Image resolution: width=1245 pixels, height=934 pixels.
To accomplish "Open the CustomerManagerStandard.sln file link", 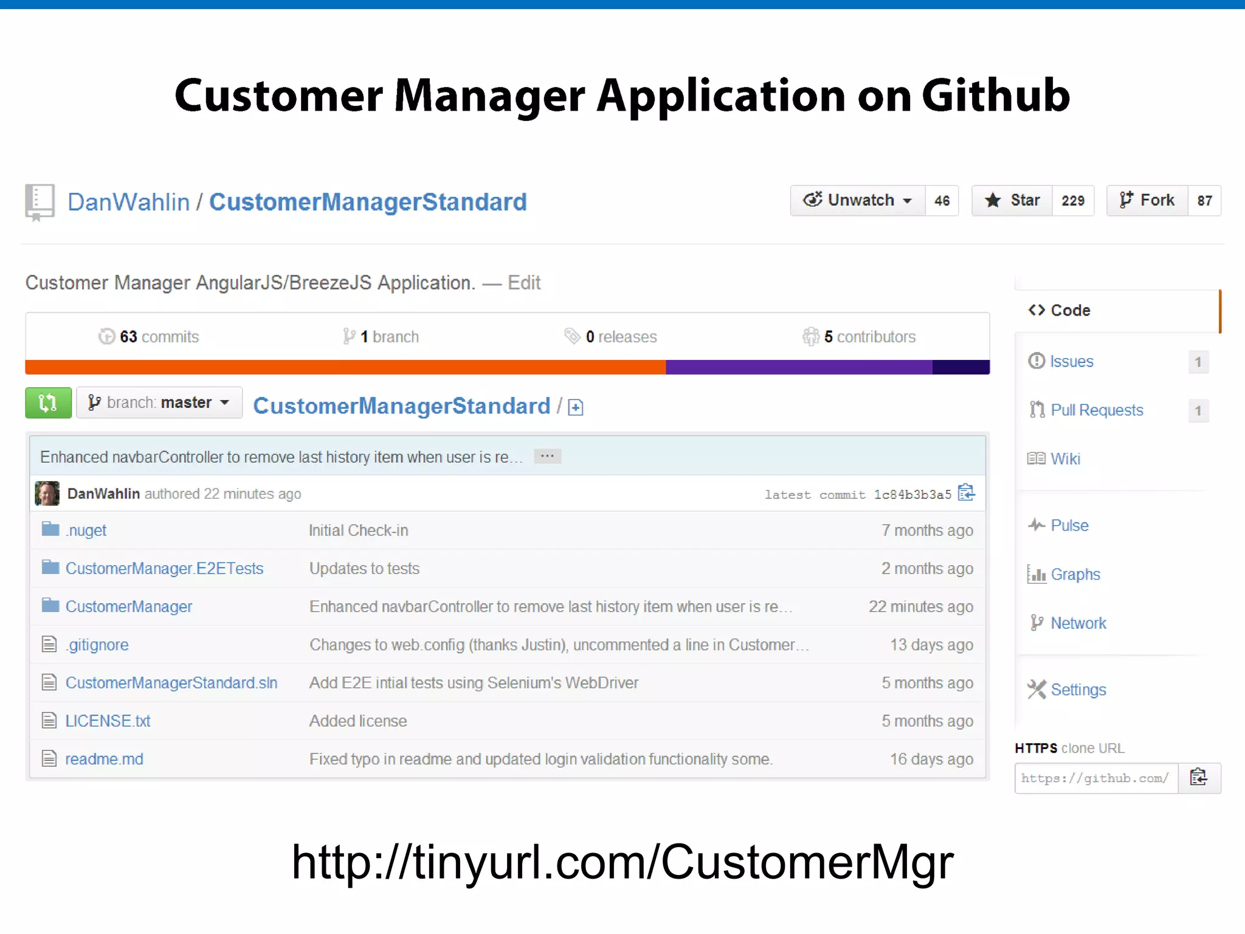I will point(171,682).
